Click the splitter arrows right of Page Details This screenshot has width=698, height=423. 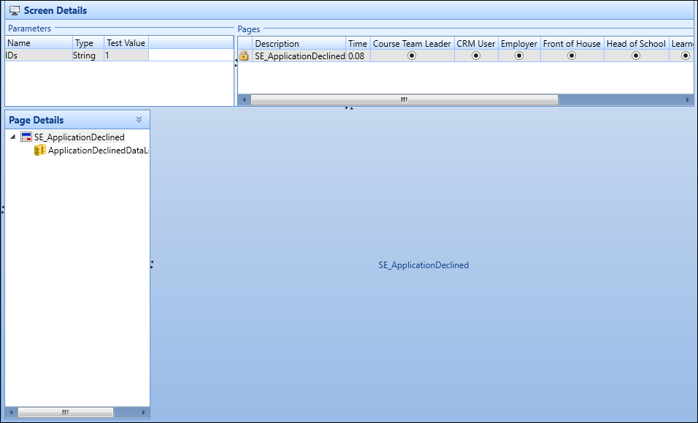[151, 264]
